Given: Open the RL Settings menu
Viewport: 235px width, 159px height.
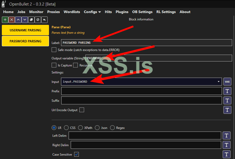Looking at the screenshot, I should click(x=166, y=12).
